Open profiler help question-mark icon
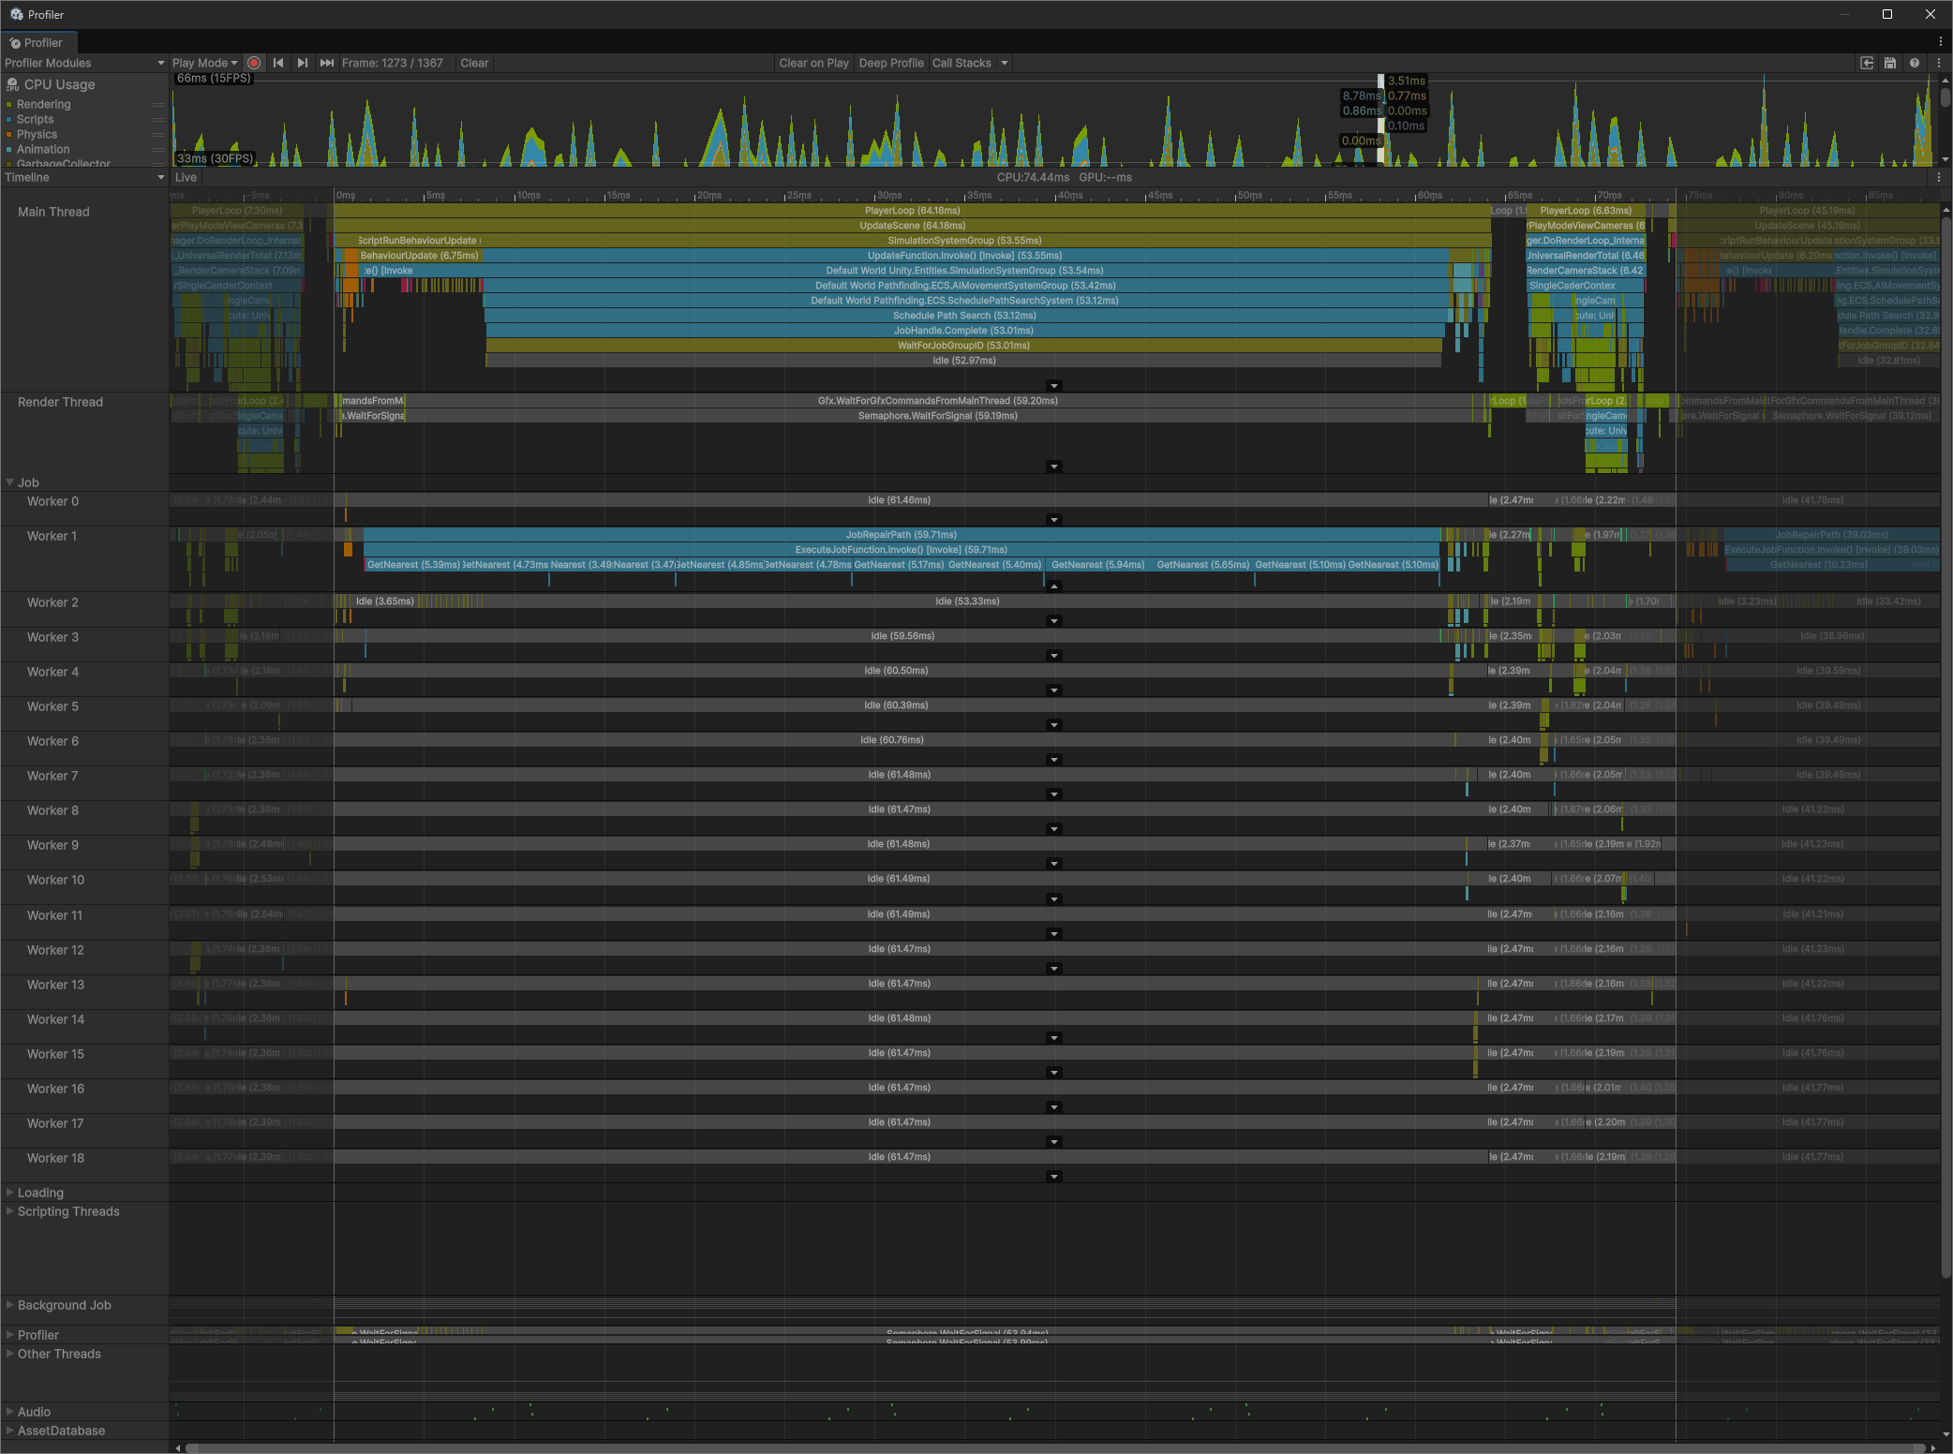 coord(1915,63)
